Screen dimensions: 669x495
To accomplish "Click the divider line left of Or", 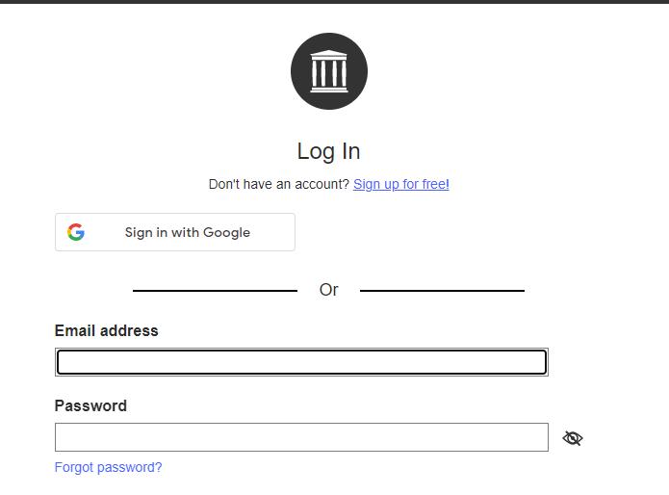I will (x=215, y=290).
